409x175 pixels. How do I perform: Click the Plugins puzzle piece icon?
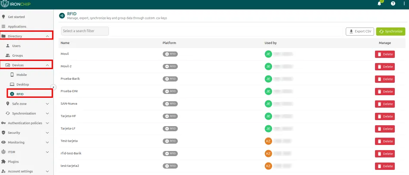(3, 161)
